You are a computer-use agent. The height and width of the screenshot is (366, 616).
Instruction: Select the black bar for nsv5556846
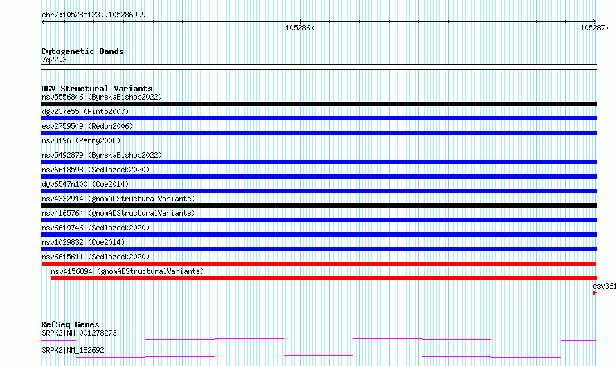tap(318, 104)
